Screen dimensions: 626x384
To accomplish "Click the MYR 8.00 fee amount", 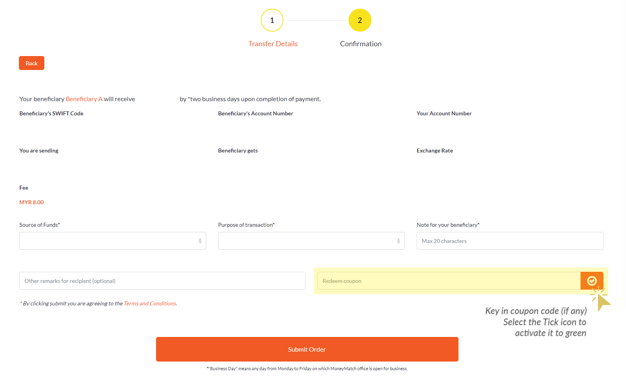I will 32,202.
